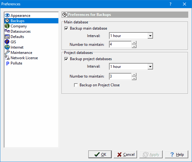Select the Appearance eye icon
This screenshot has height=162, width=192.
click(7, 15)
